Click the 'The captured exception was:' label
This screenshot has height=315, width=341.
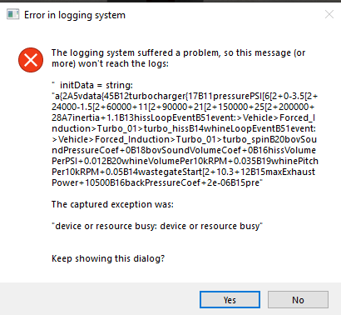pos(112,204)
